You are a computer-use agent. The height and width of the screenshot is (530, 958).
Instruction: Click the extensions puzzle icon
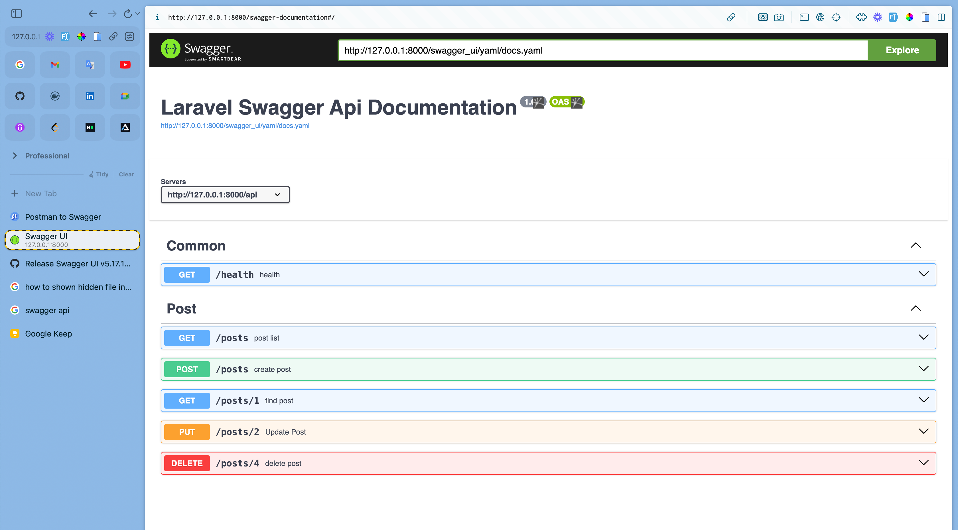(x=861, y=17)
